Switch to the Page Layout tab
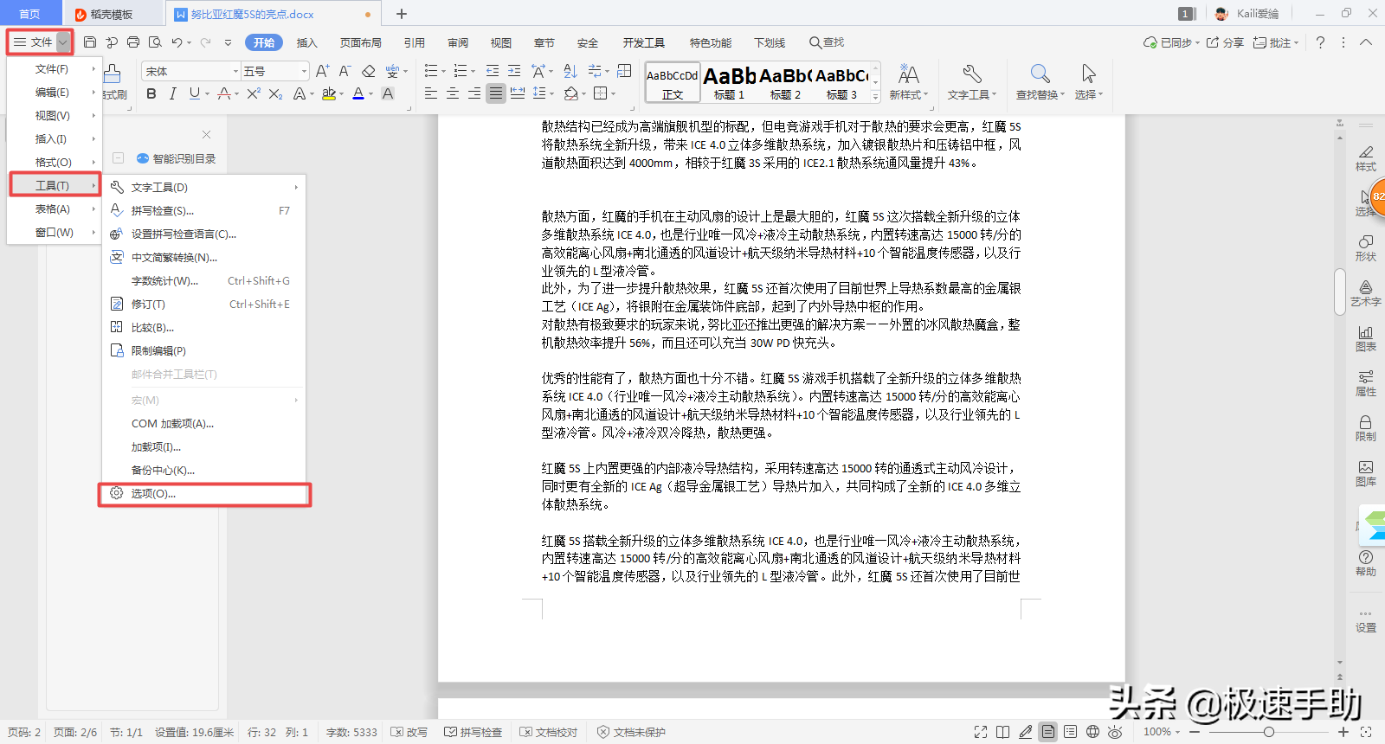Image resolution: width=1385 pixels, height=744 pixels. click(x=360, y=42)
